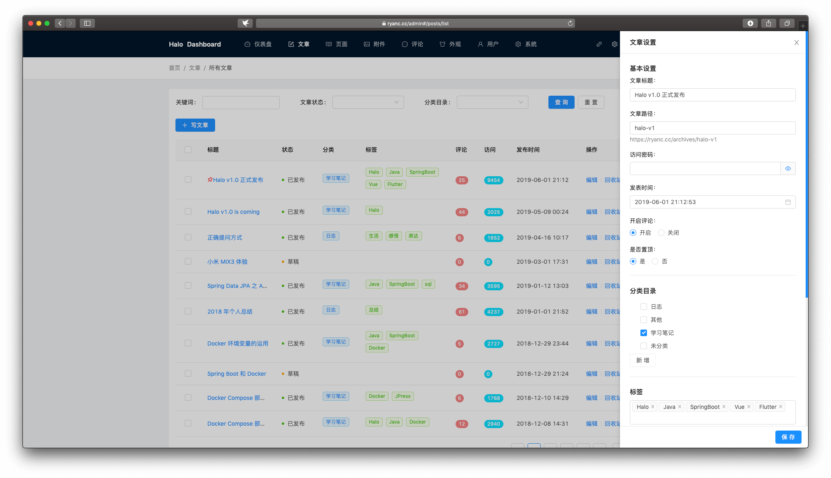
Task: Open the 附件 attachments section
Action: click(x=375, y=44)
